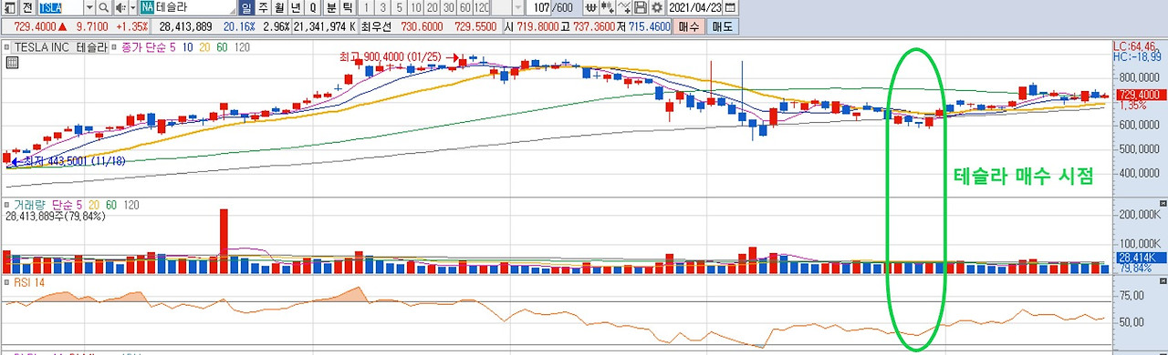
Task: Click the 730.6000 ask price value
Action: point(421,26)
